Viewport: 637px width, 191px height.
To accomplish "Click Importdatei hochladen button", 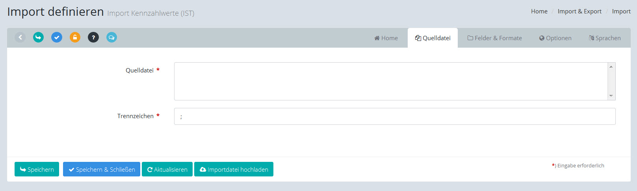I will [234, 169].
